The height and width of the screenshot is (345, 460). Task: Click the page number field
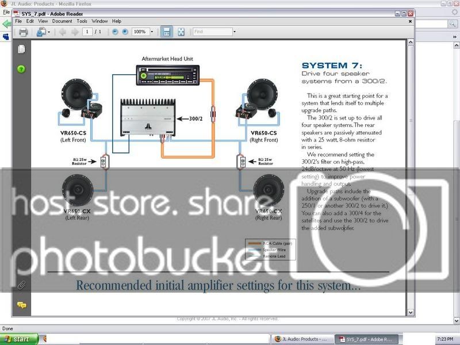pos(87,32)
